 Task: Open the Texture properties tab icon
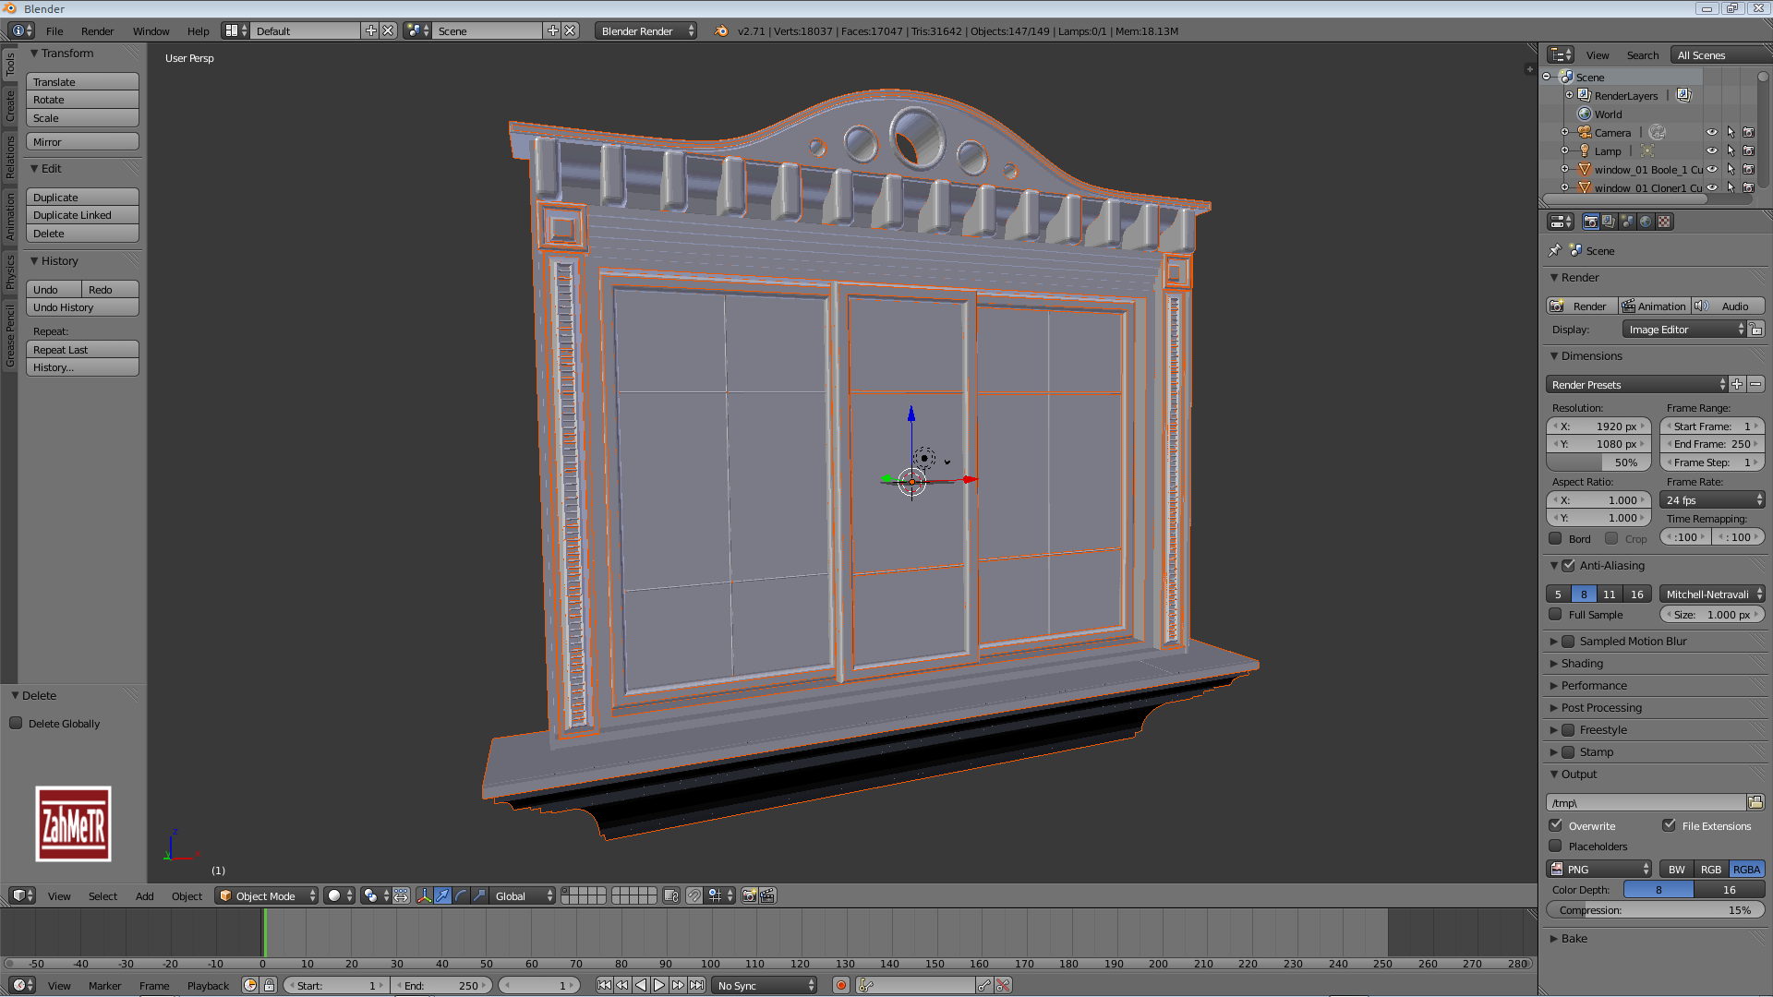[1664, 222]
